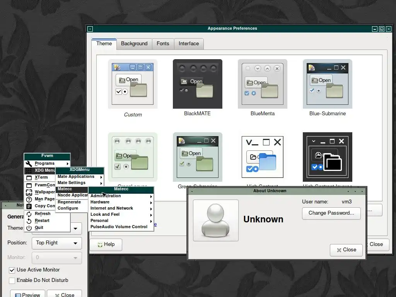
Task: Choose Regenerate in XDGMenu
Action: 72,202
